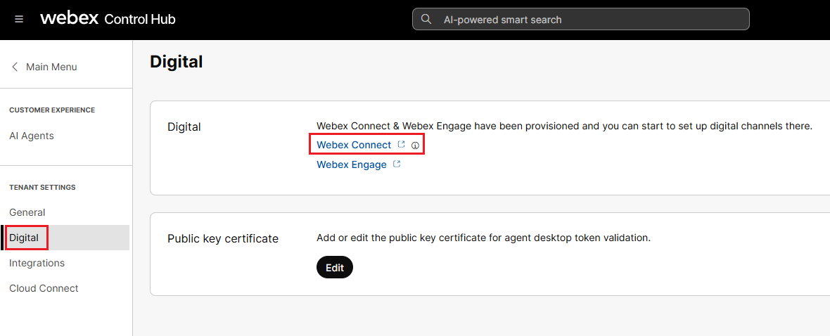The image size is (830, 336).
Task: Edit the public key certificate
Action: point(335,267)
